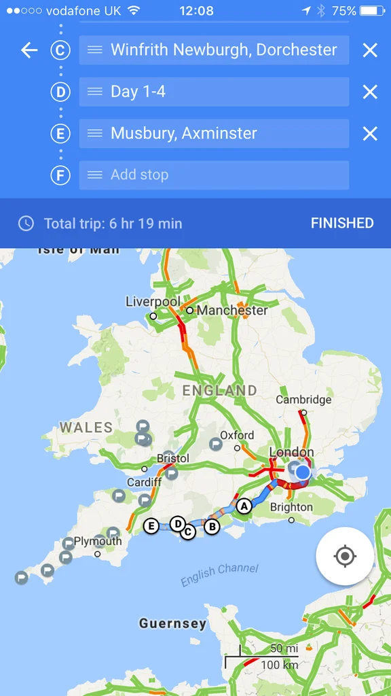Select map marker A on the route
Screen dimensions: 391x696
point(244,506)
